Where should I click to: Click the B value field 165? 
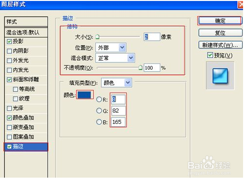click(x=118, y=122)
